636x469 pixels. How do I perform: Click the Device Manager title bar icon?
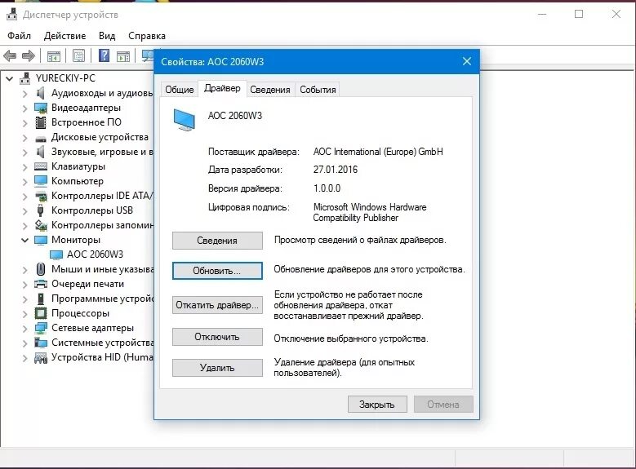(11, 15)
